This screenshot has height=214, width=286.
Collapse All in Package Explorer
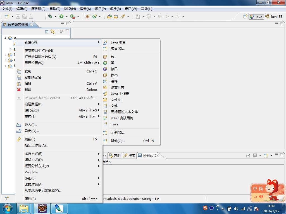pos(47,32)
